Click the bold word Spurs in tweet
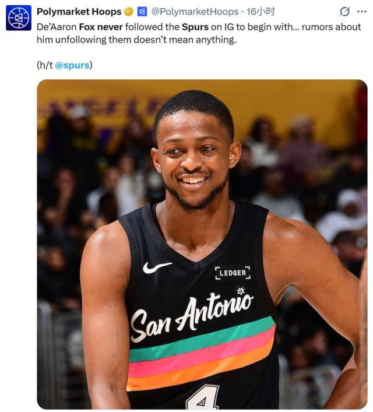 195,27
